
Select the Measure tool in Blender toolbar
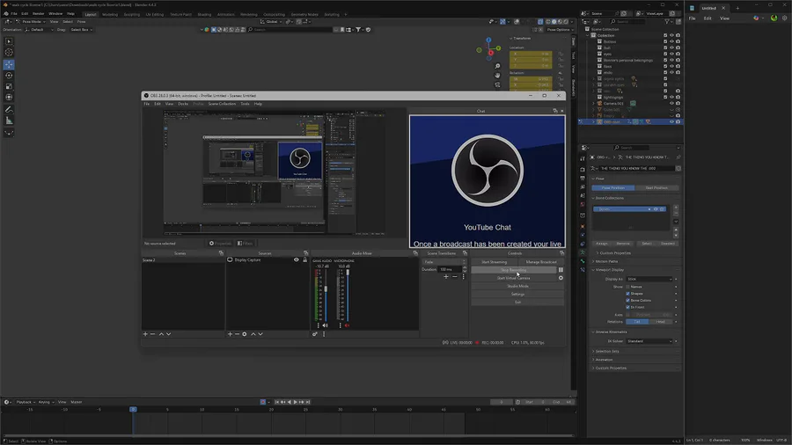click(9, 120)
